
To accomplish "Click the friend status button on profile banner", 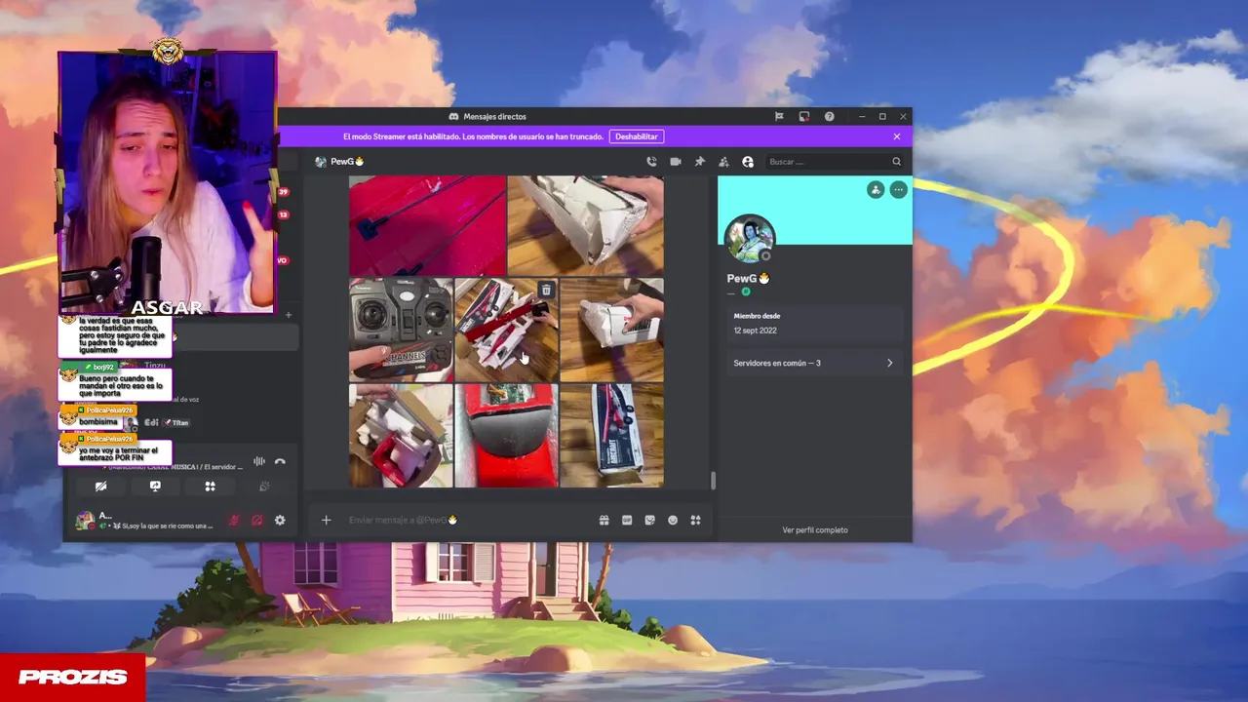I will [x=876, y=190].
